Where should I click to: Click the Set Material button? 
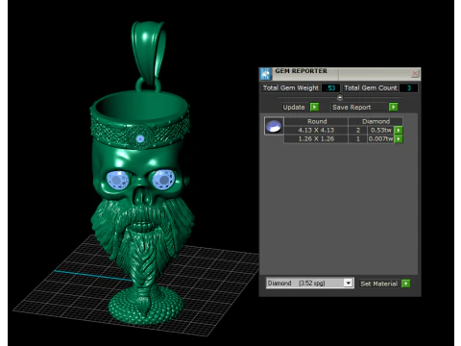[379, 284]
